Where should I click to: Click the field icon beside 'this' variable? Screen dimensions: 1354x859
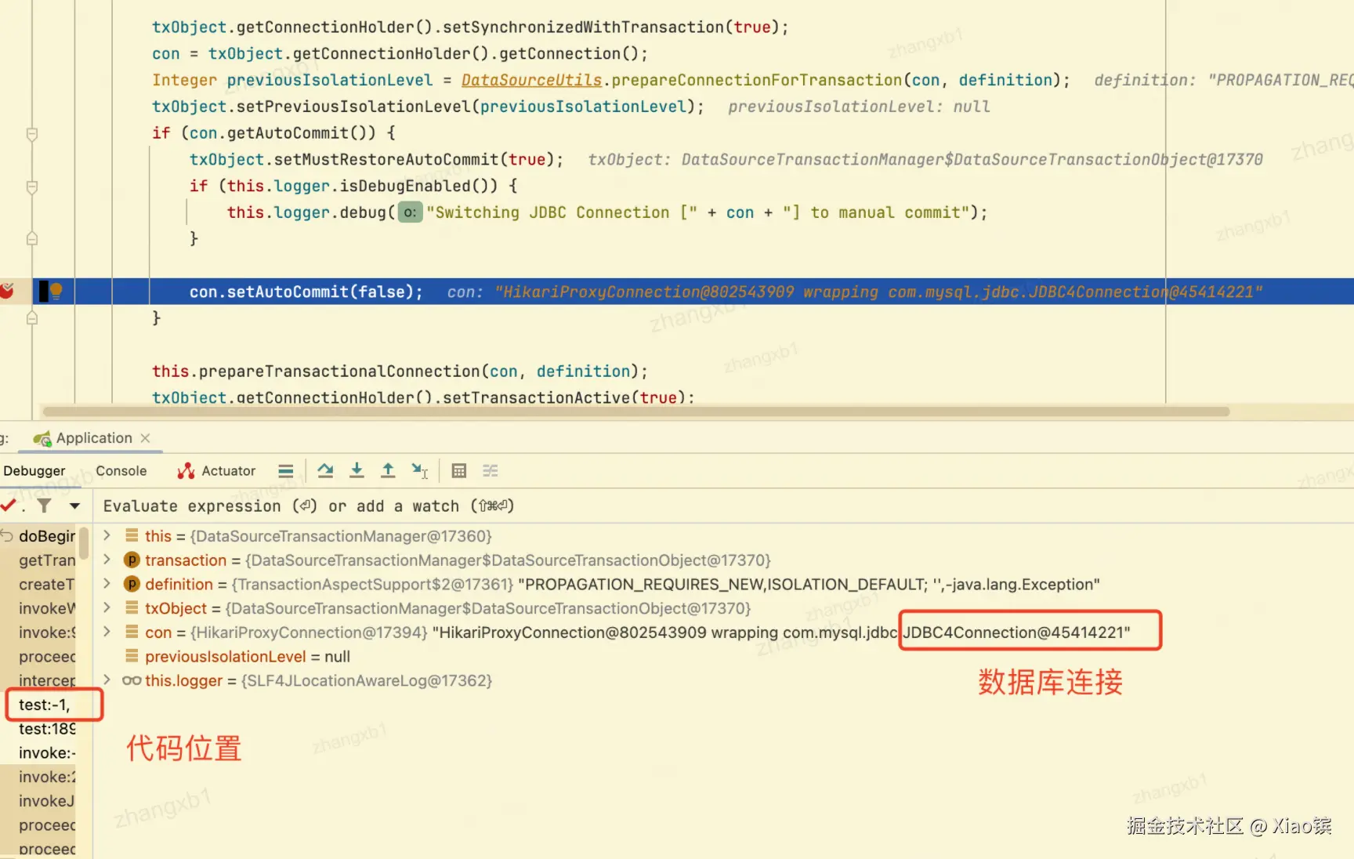tap(132, 536)
